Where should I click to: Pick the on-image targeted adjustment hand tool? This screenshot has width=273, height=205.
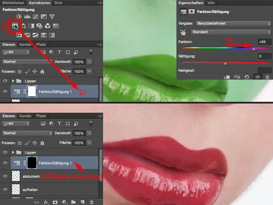183,32
